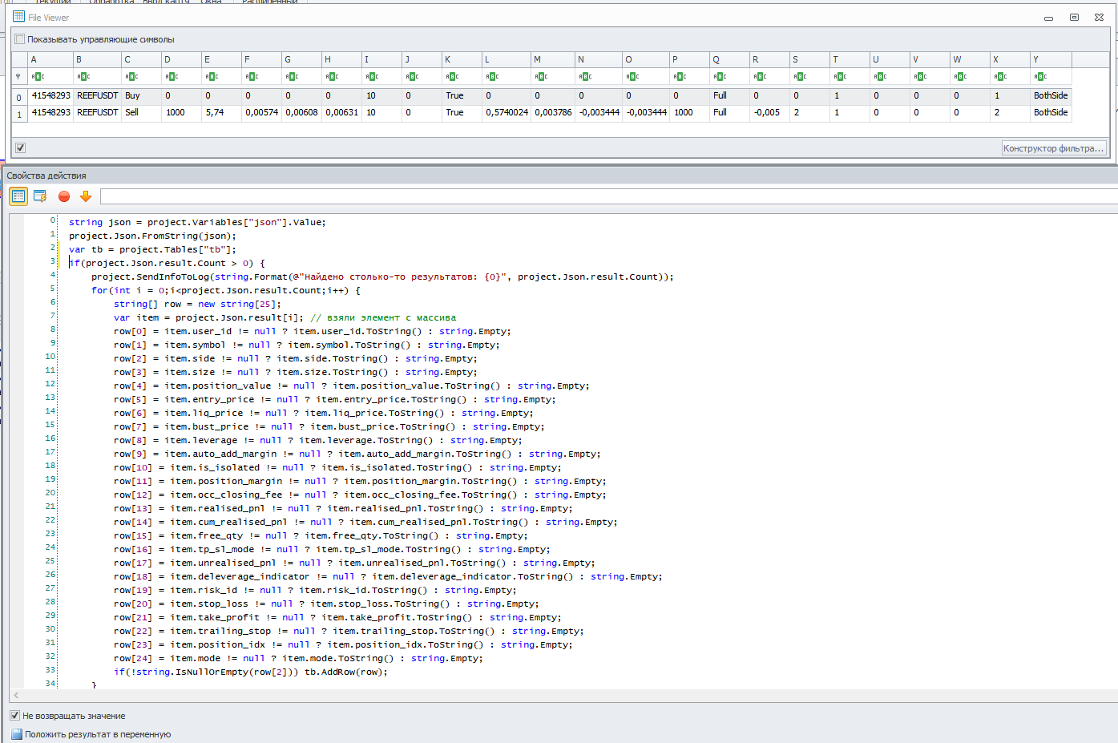Uncheck 'Не возвращать значение' checkbox
This screenshot has height=743, width=1118.
click(x=15, y=716)
